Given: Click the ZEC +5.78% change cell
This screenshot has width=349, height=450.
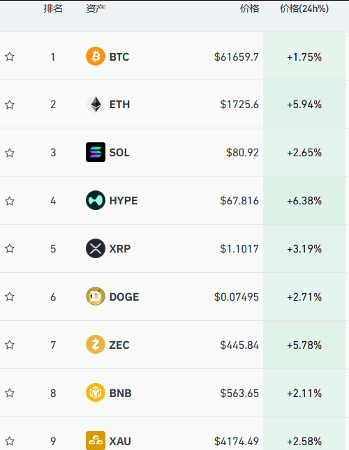Looking at the screenshot, I should 304,345.
